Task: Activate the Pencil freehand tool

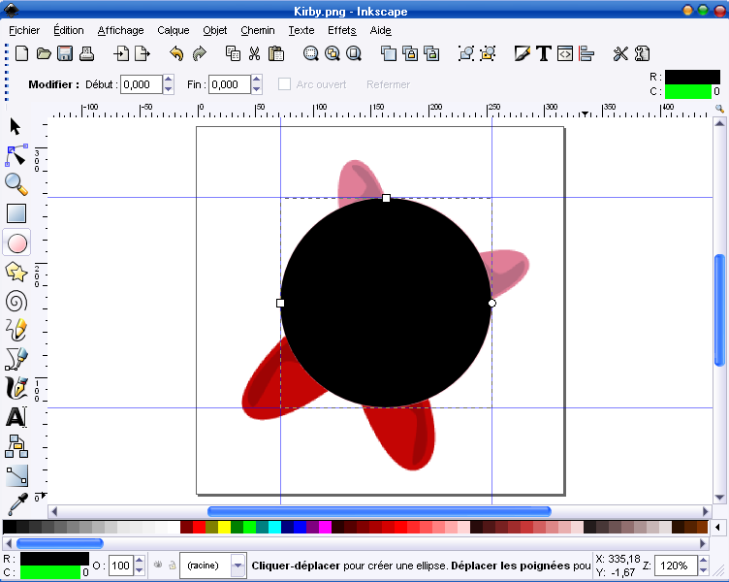Action: pos(16,330)
